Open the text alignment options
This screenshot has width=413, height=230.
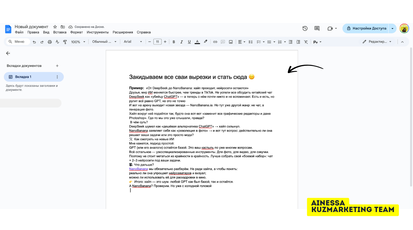point(242,42)
